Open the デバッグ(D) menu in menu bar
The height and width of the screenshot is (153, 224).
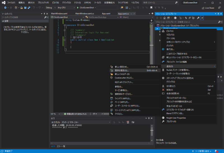66,3
